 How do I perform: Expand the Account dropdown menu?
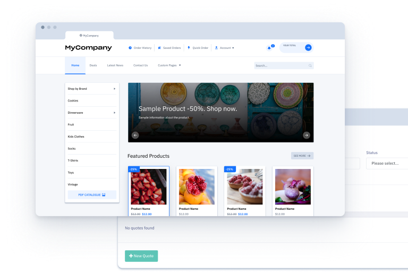point(225,48)
